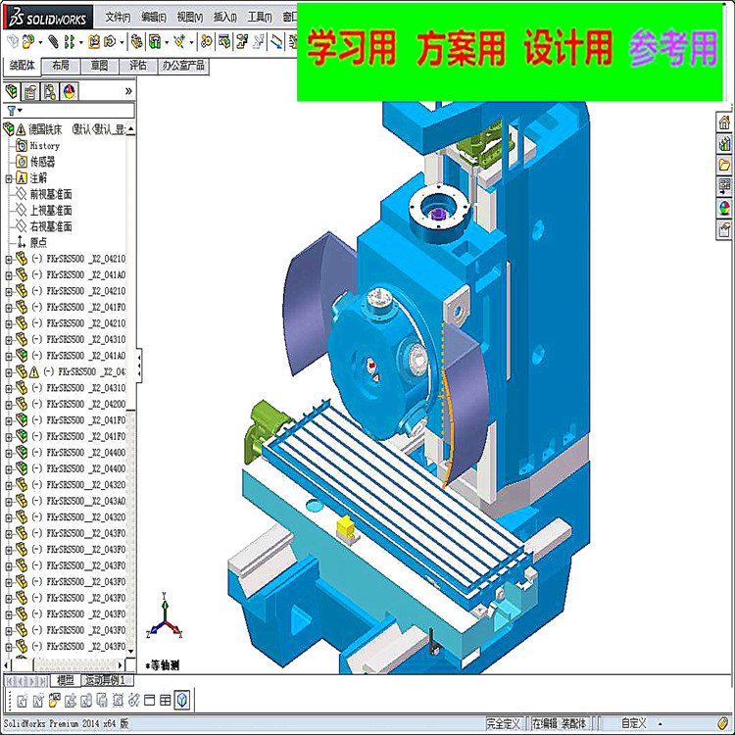
Task: Open the 文件 (File) menu
Action: click(118, 18)
